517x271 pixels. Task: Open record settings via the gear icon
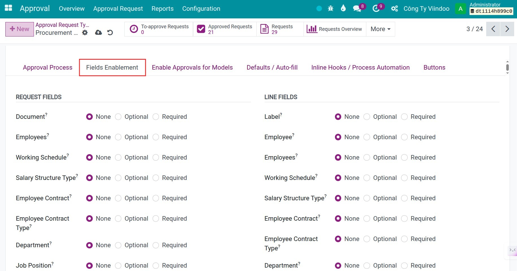tap(85, 33)
